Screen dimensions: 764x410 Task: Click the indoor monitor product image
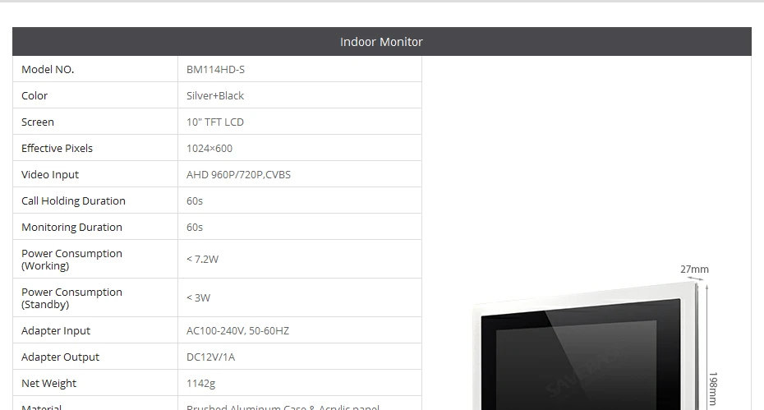click(x=587, y=346)
